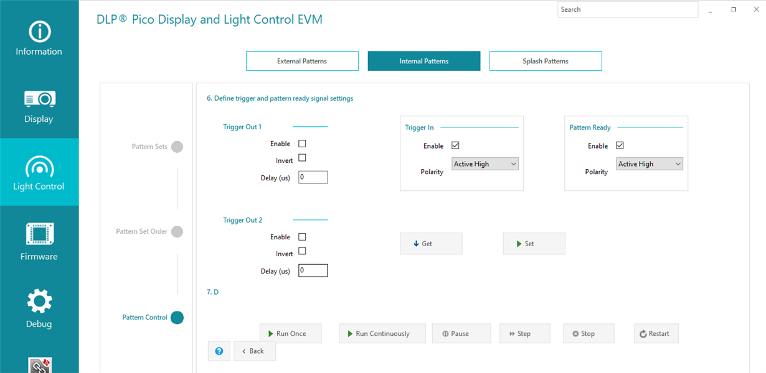Click the blue help question mark icon

tap(219, 351)
